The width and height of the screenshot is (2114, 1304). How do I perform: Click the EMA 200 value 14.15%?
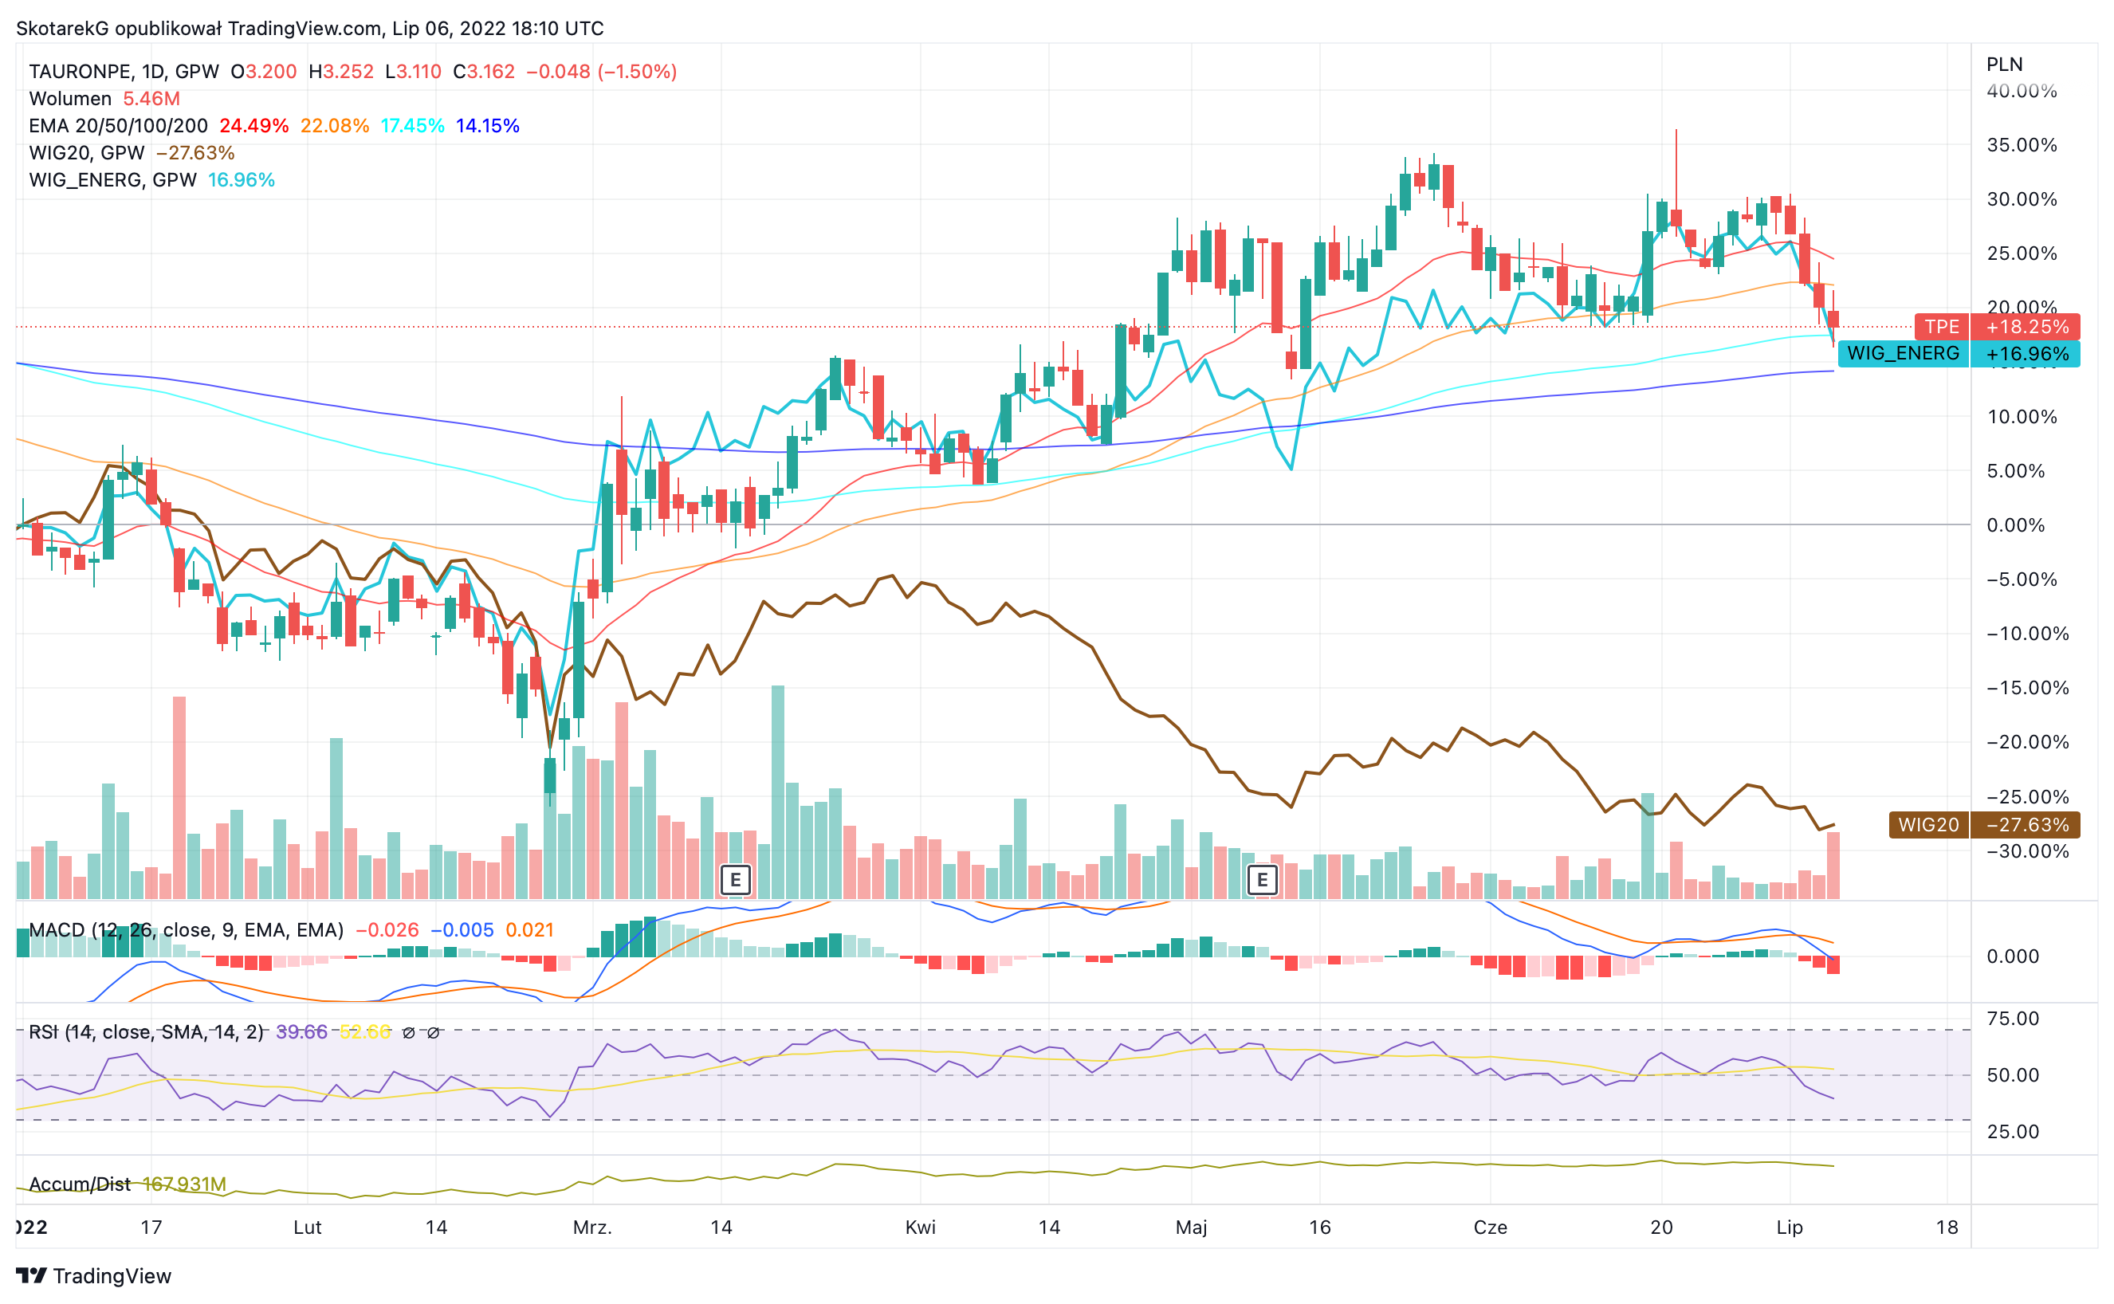tap(487, 126)
